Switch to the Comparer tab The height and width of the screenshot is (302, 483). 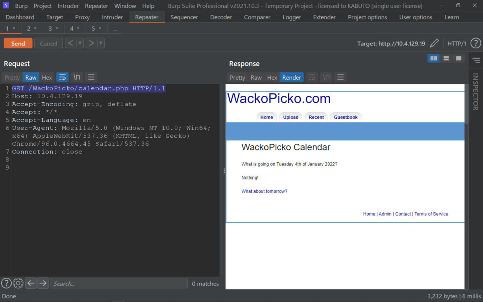coord(257,17)
